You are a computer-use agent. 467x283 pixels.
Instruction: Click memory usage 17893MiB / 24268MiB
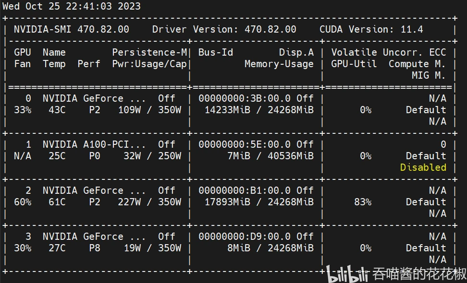(x=259, y=202)
